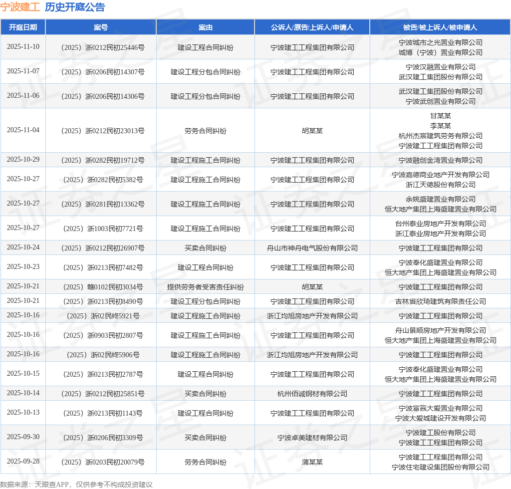The height and width of the screenshot is (489, 511).
Task: Click date cell 2025-10-24
Action: point(23,247)
